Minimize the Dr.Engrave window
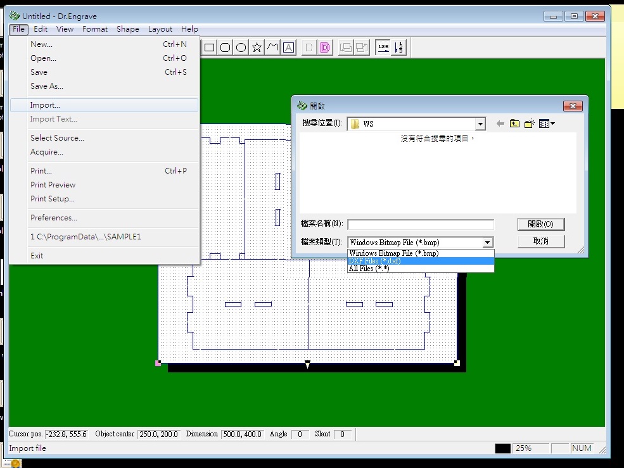The image size is (624, 468). pyautogui.click(x=553, y=16)
